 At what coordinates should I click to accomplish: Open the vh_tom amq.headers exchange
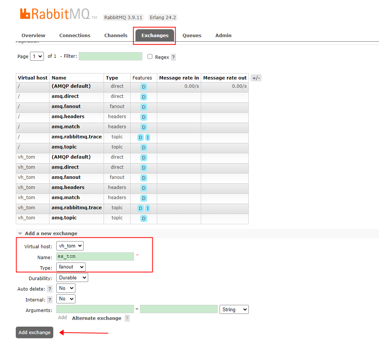68,187
